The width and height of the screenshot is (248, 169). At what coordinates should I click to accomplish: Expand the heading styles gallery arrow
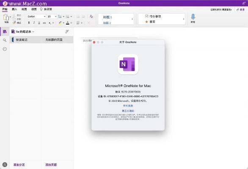[132, 19]
